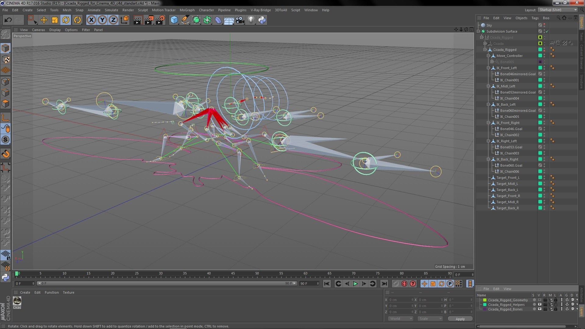The width and height of the screenshot is (585, 329).
Task: Open the viewport Display menu
Action: pos(55,30)
